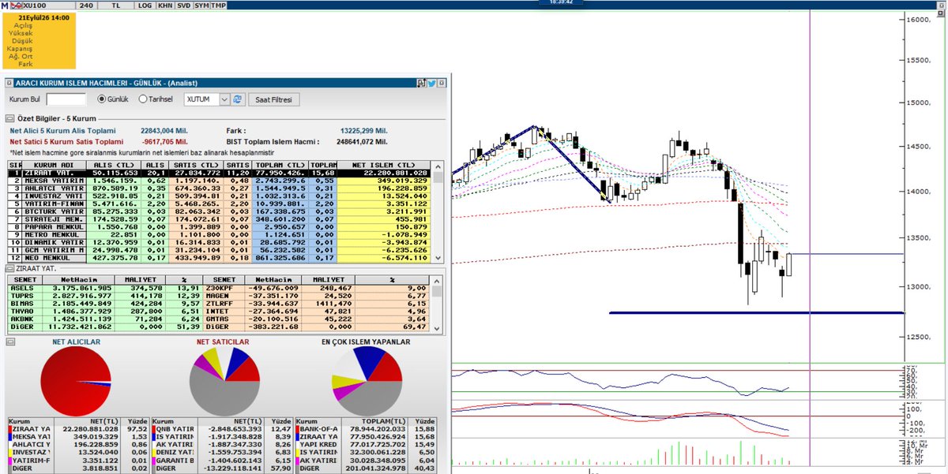Click the EN ÇOK ISLEM YAPANLAR pie chart
This screenshot has height=474, width=948.
(x=366, y=382)
